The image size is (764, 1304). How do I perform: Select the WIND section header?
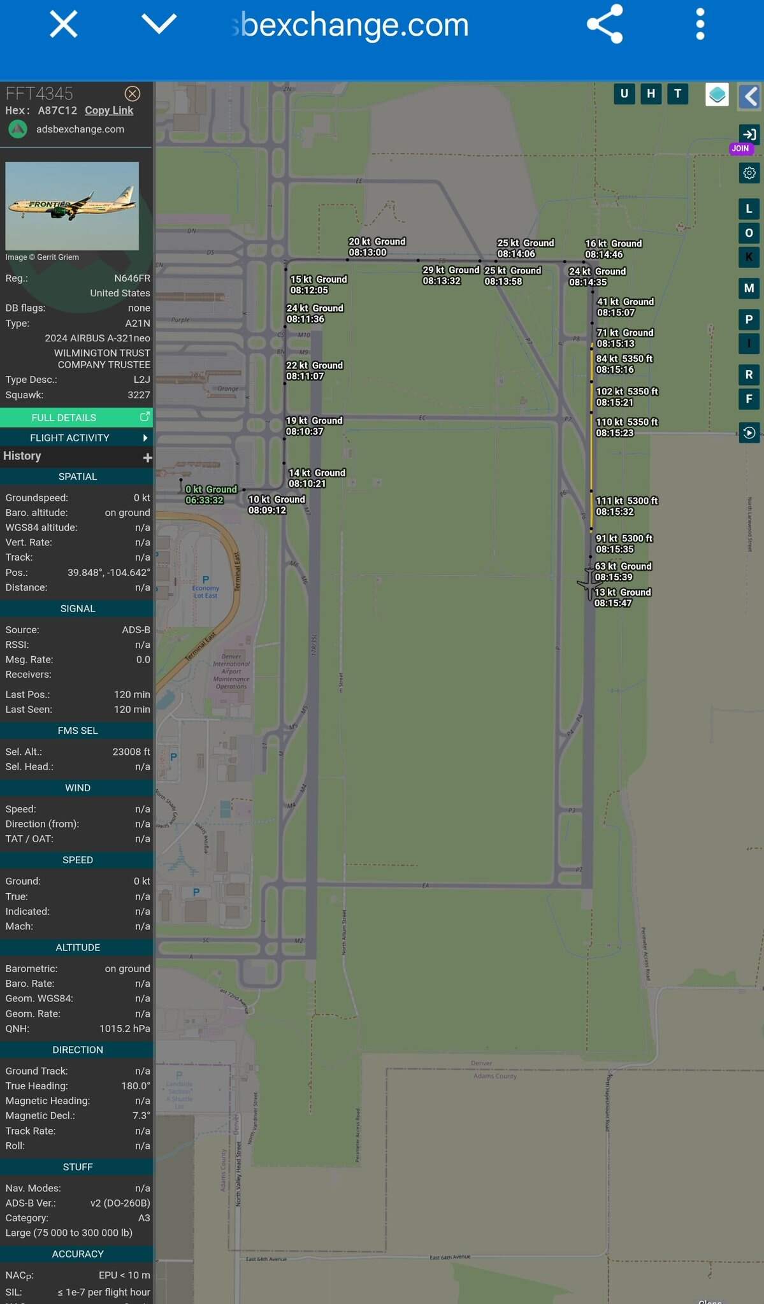point(77,788)
